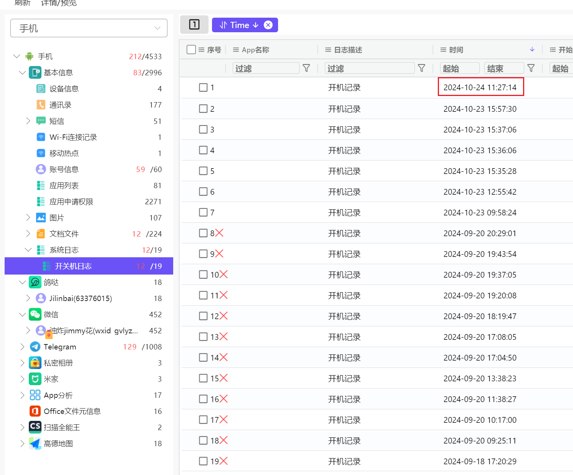
Task: Open the 手机 dropdown selector
Action: click(x=89, y=28)
